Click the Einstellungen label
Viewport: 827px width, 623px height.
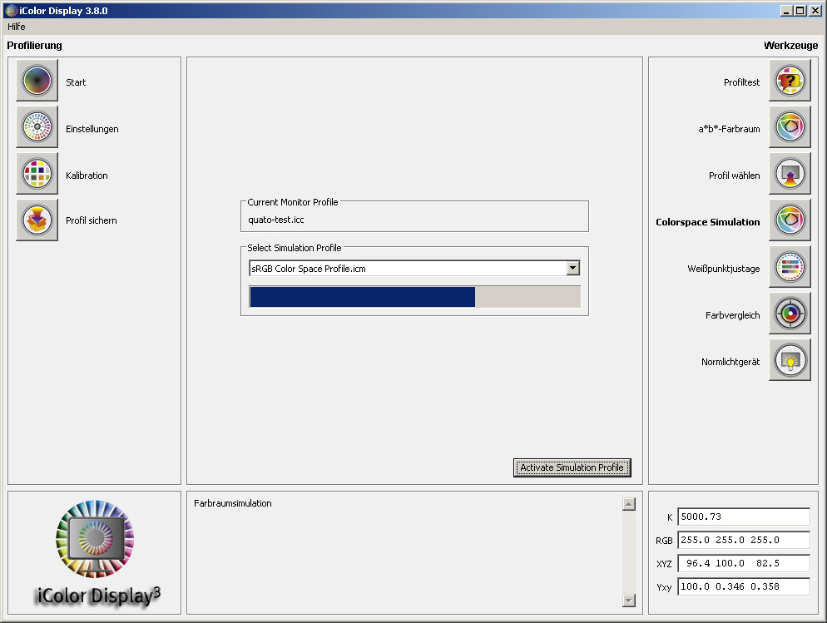(x=92, y=129)
